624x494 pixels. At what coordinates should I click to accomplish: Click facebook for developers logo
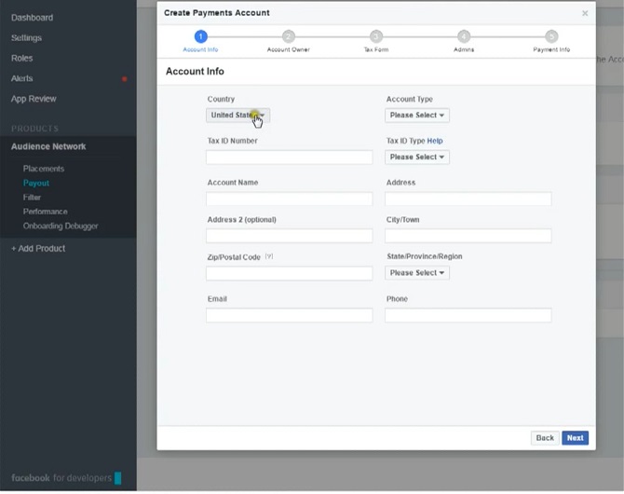(x=66, y=477)
